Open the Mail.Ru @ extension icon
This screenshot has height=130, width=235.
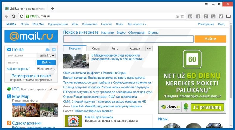[x=190, y=16]
